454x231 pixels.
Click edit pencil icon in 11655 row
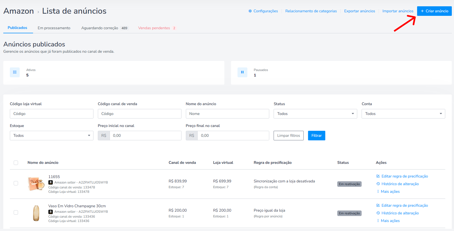pos(378,176)
